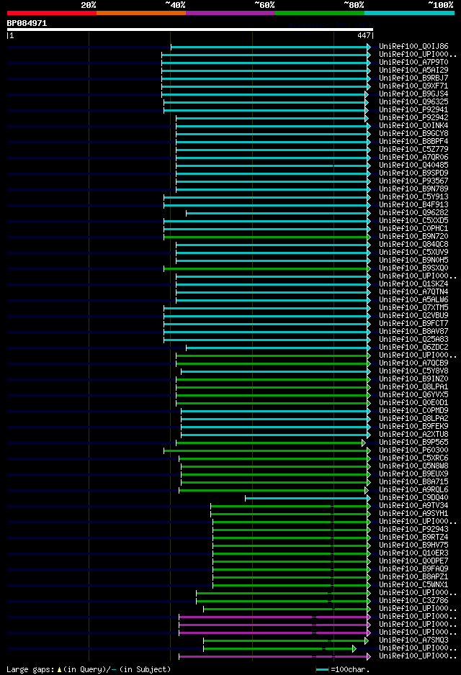Click the UniRef100_Q84QC8 label
Viewport: 461px width, 675px height.
[413, 244]
